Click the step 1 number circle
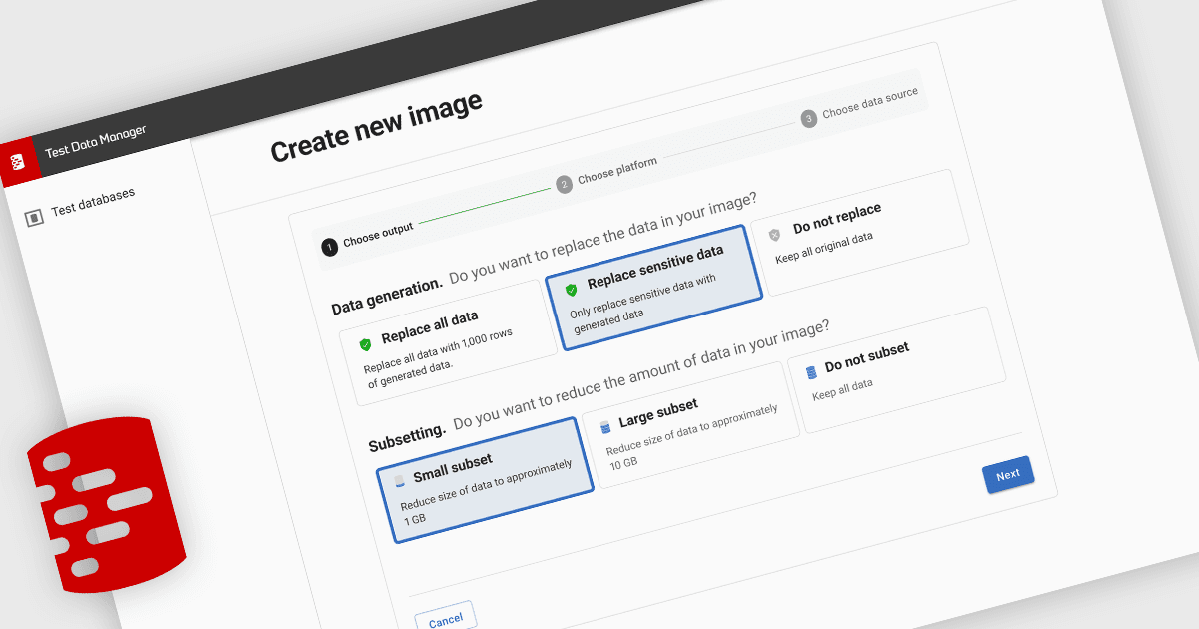Screen dimensions: 1199x629 pos(329,248)
